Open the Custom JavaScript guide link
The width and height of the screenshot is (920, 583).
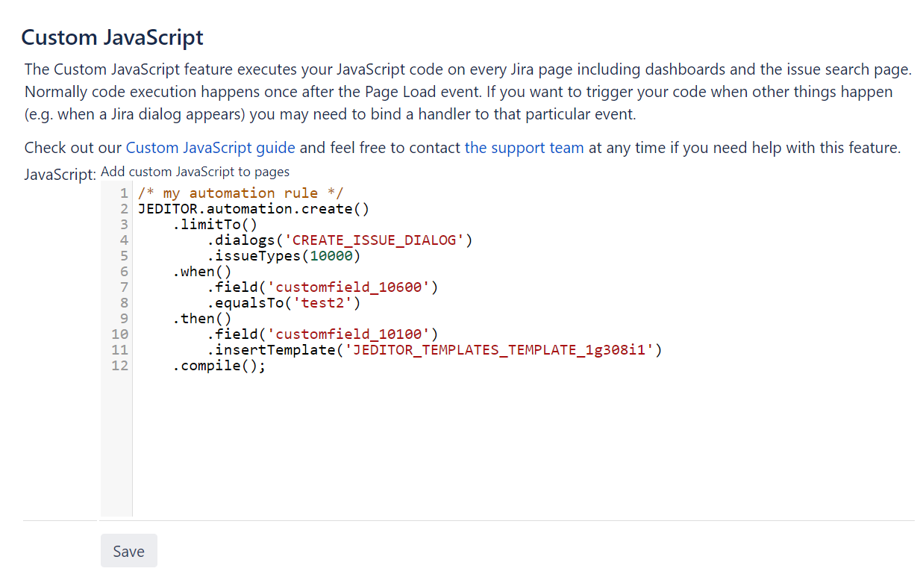coord(210,148)
